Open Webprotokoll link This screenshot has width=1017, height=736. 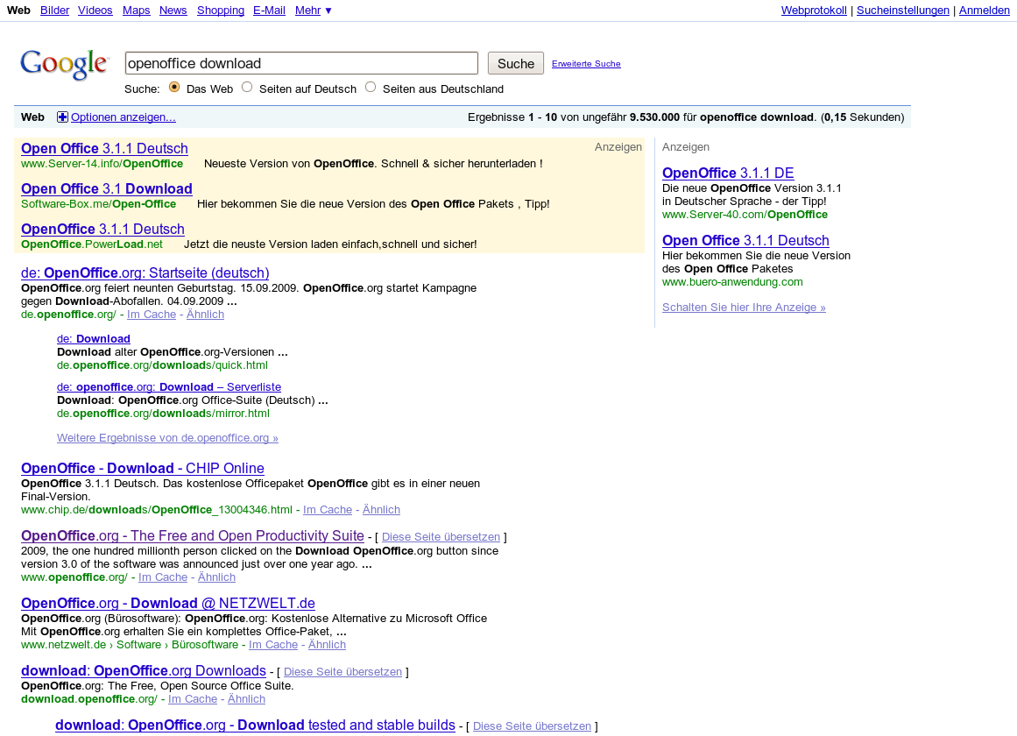pos(814,11)
